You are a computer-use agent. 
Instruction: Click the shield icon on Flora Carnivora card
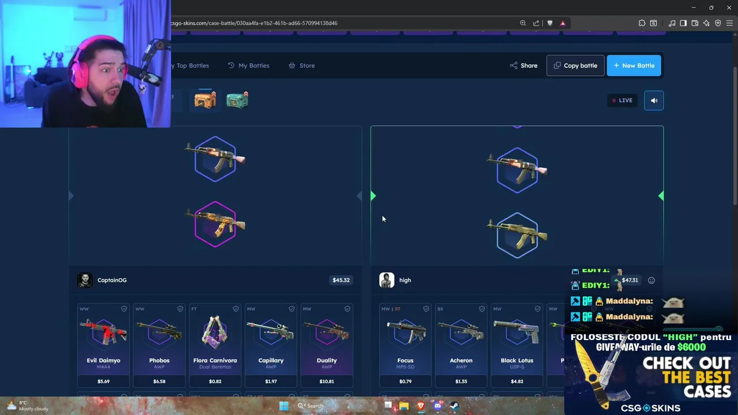pyautogui.click(x=236, y=309)
